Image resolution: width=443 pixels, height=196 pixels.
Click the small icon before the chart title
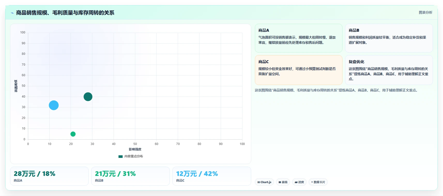[12, 13]
